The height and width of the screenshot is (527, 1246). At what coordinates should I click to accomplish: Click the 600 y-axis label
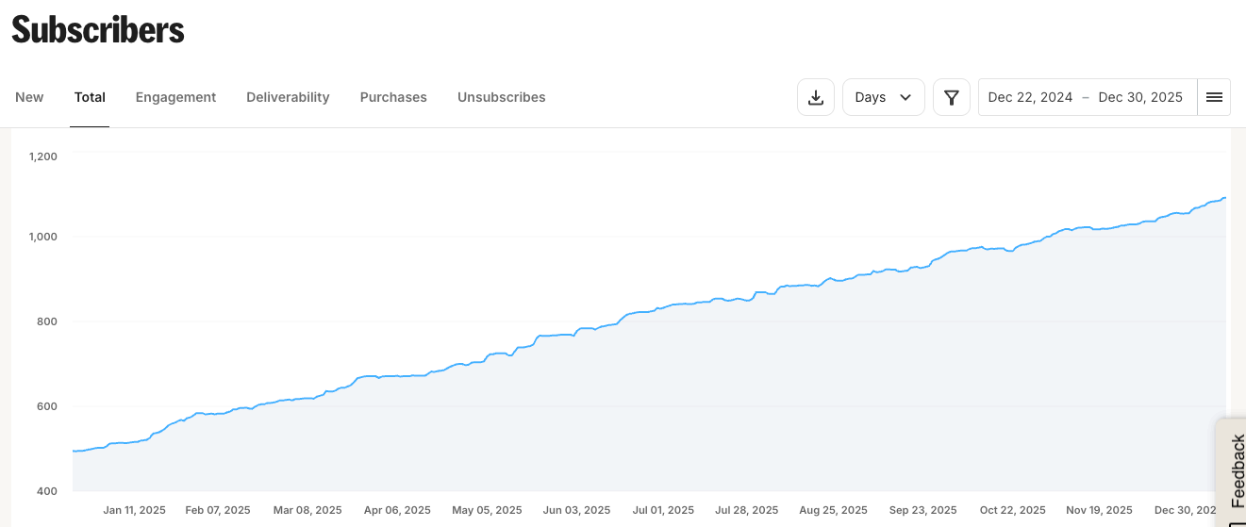tap(46, 406)
